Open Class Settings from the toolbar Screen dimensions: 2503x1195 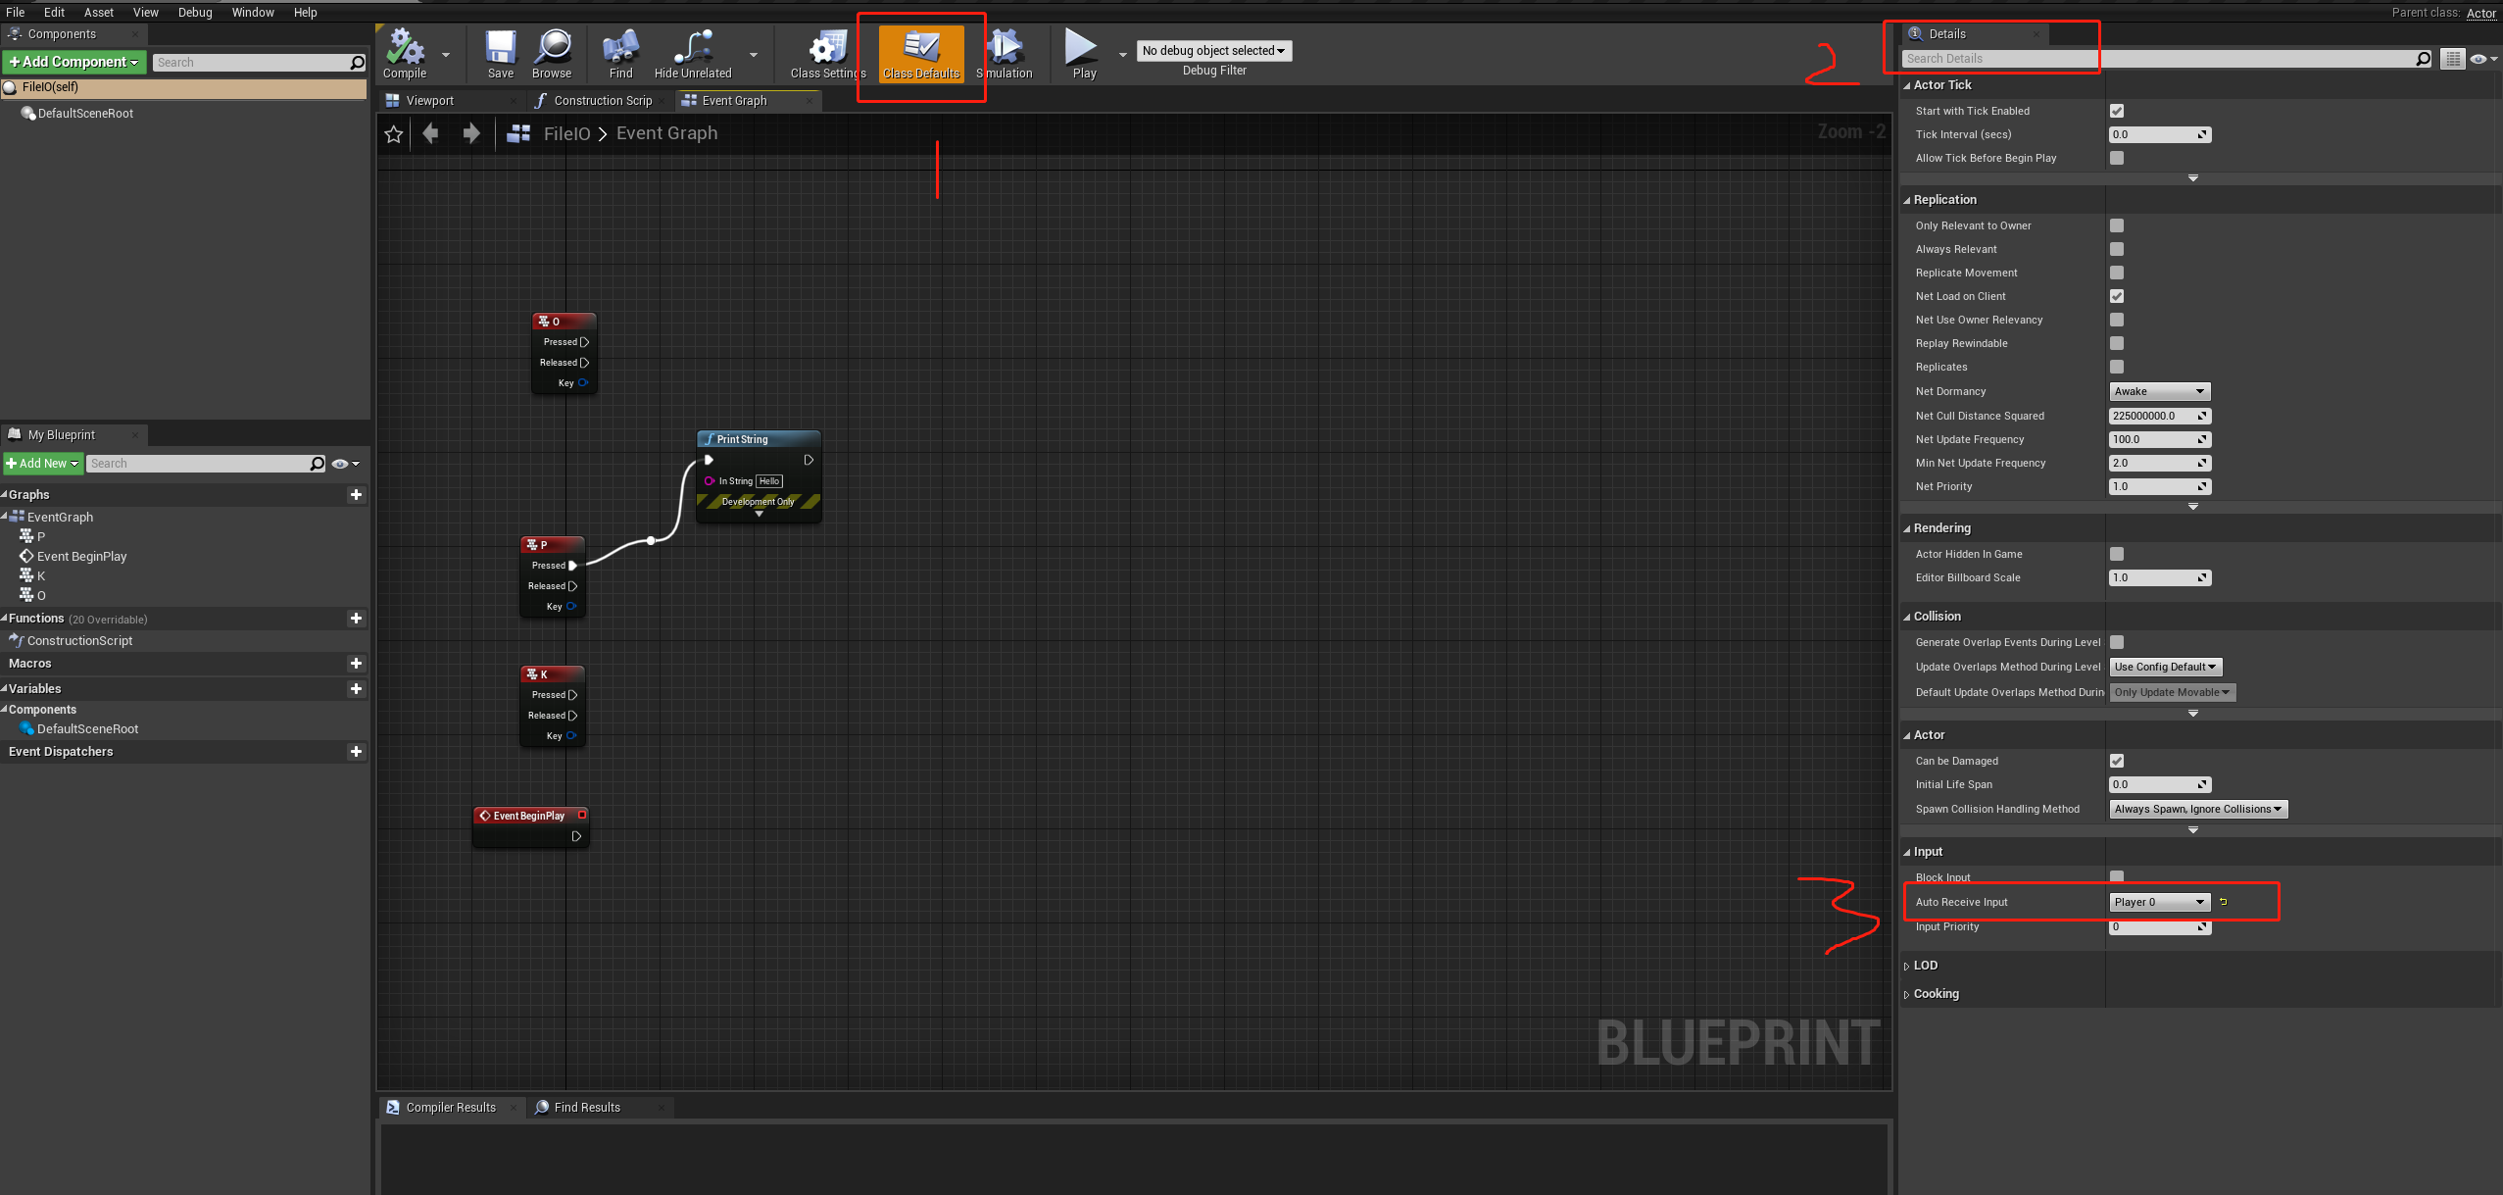point(826,49)
